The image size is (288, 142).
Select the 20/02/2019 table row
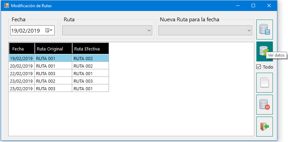click(58, 66)
